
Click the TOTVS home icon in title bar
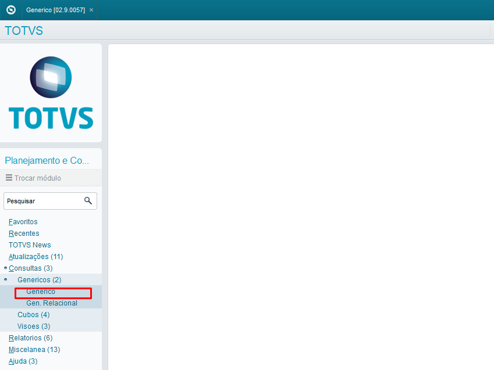coord(11,10)
